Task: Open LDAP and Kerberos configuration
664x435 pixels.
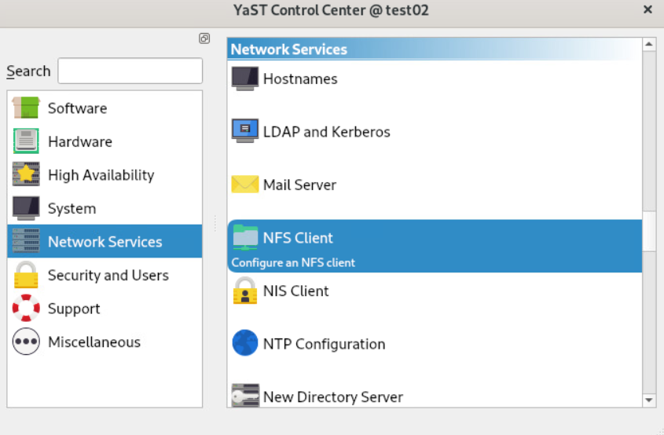Action: click(326, 132)
